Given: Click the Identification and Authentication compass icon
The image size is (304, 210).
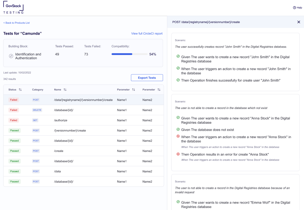Looking at the screenshot, I should click(11, 56).
